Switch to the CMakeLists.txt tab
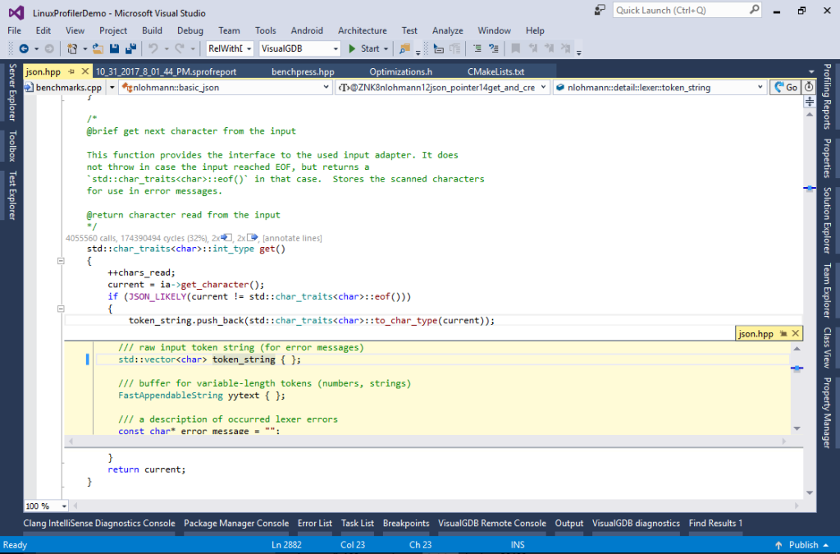Image resolution: width=840 pixels, height=554 pixels. pos(496,71)
